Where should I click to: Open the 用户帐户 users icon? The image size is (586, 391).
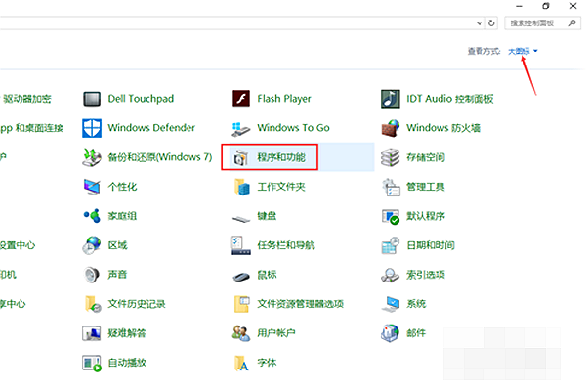(241, 333)
